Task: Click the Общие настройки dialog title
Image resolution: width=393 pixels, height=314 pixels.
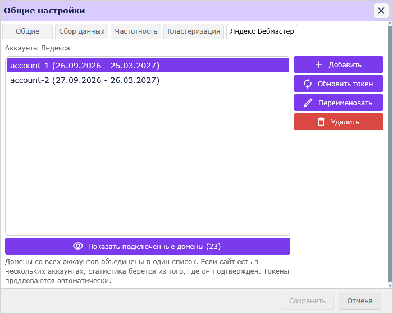Action: tap(44, 11)
